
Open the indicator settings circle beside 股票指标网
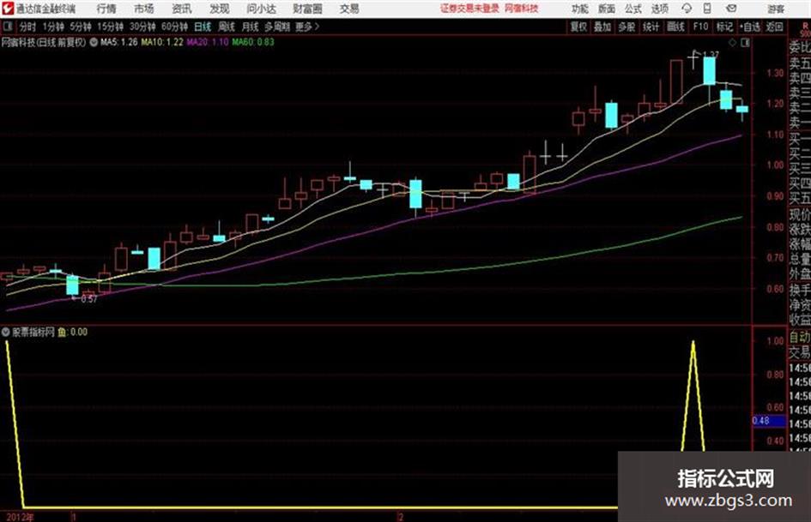click(6, 332)
